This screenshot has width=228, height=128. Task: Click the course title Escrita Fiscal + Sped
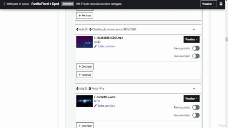pyautogui.click(x=45, y=4)
